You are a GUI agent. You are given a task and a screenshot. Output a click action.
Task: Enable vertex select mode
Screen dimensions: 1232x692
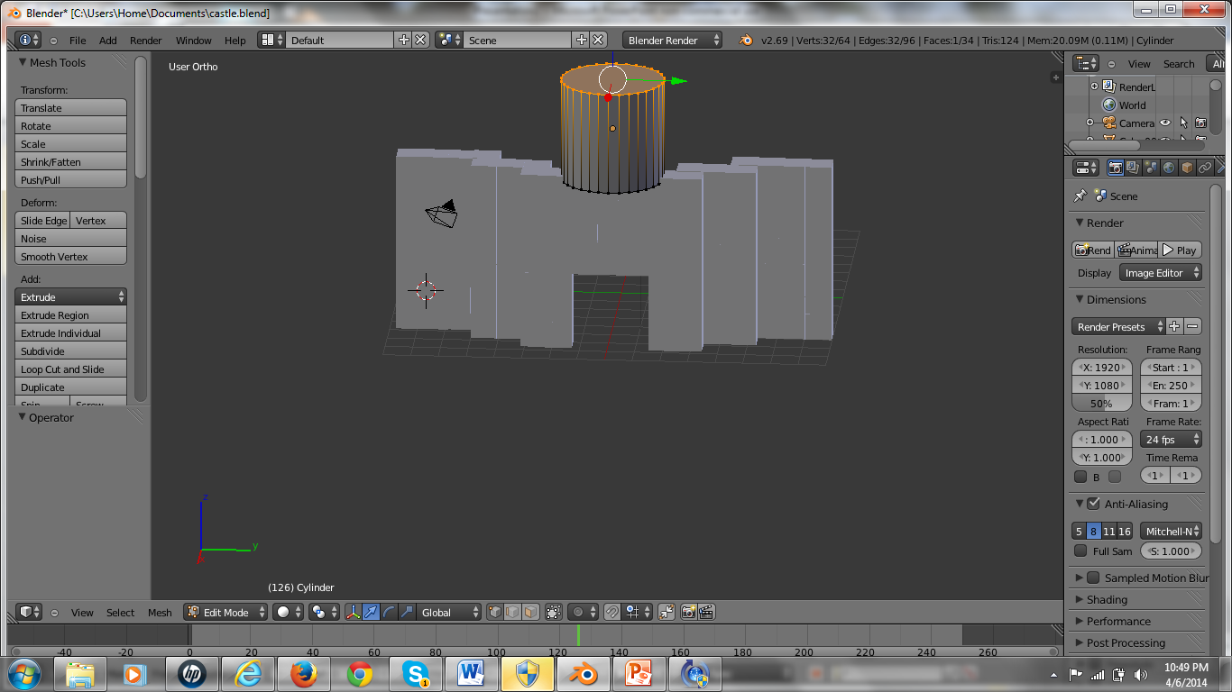click(x=495, y=612)
